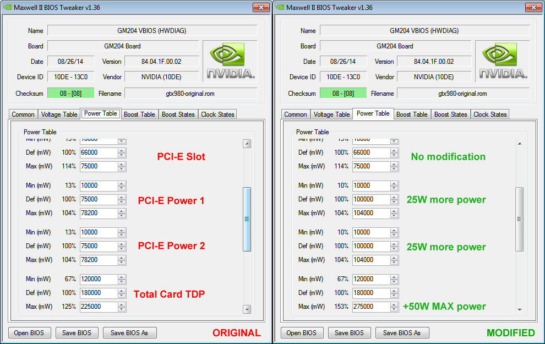Viewport: 545px width, 344px height.
Task: Click Vendor NVIDIA (10DE) field, right window
Action: click(x=434, y=77)
